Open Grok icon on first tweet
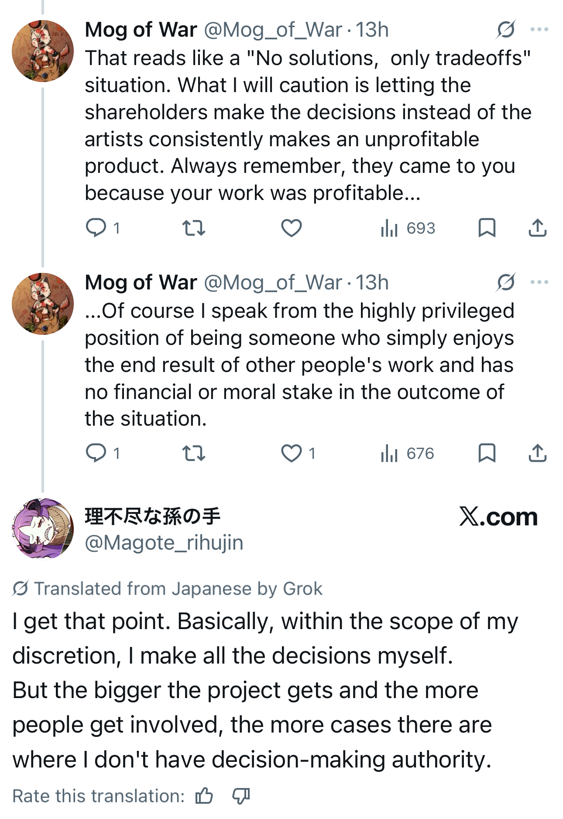The height and width of the screenshot is (819, 563). click(506, 30)
